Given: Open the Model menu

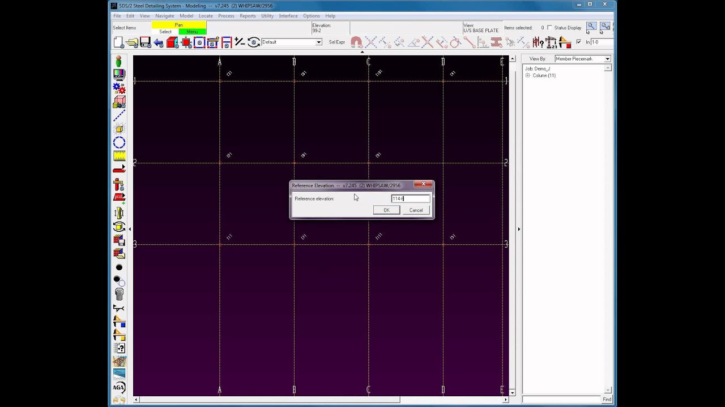Looking at the screenshot, I should pos(186,16).
